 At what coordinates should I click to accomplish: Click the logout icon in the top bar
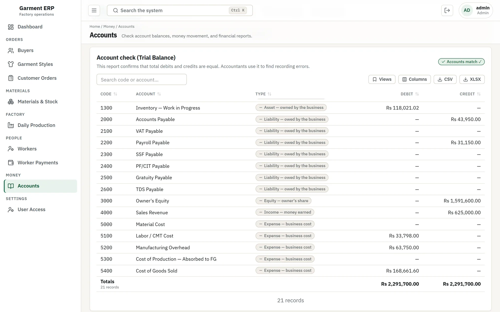[x=447, y=10]
